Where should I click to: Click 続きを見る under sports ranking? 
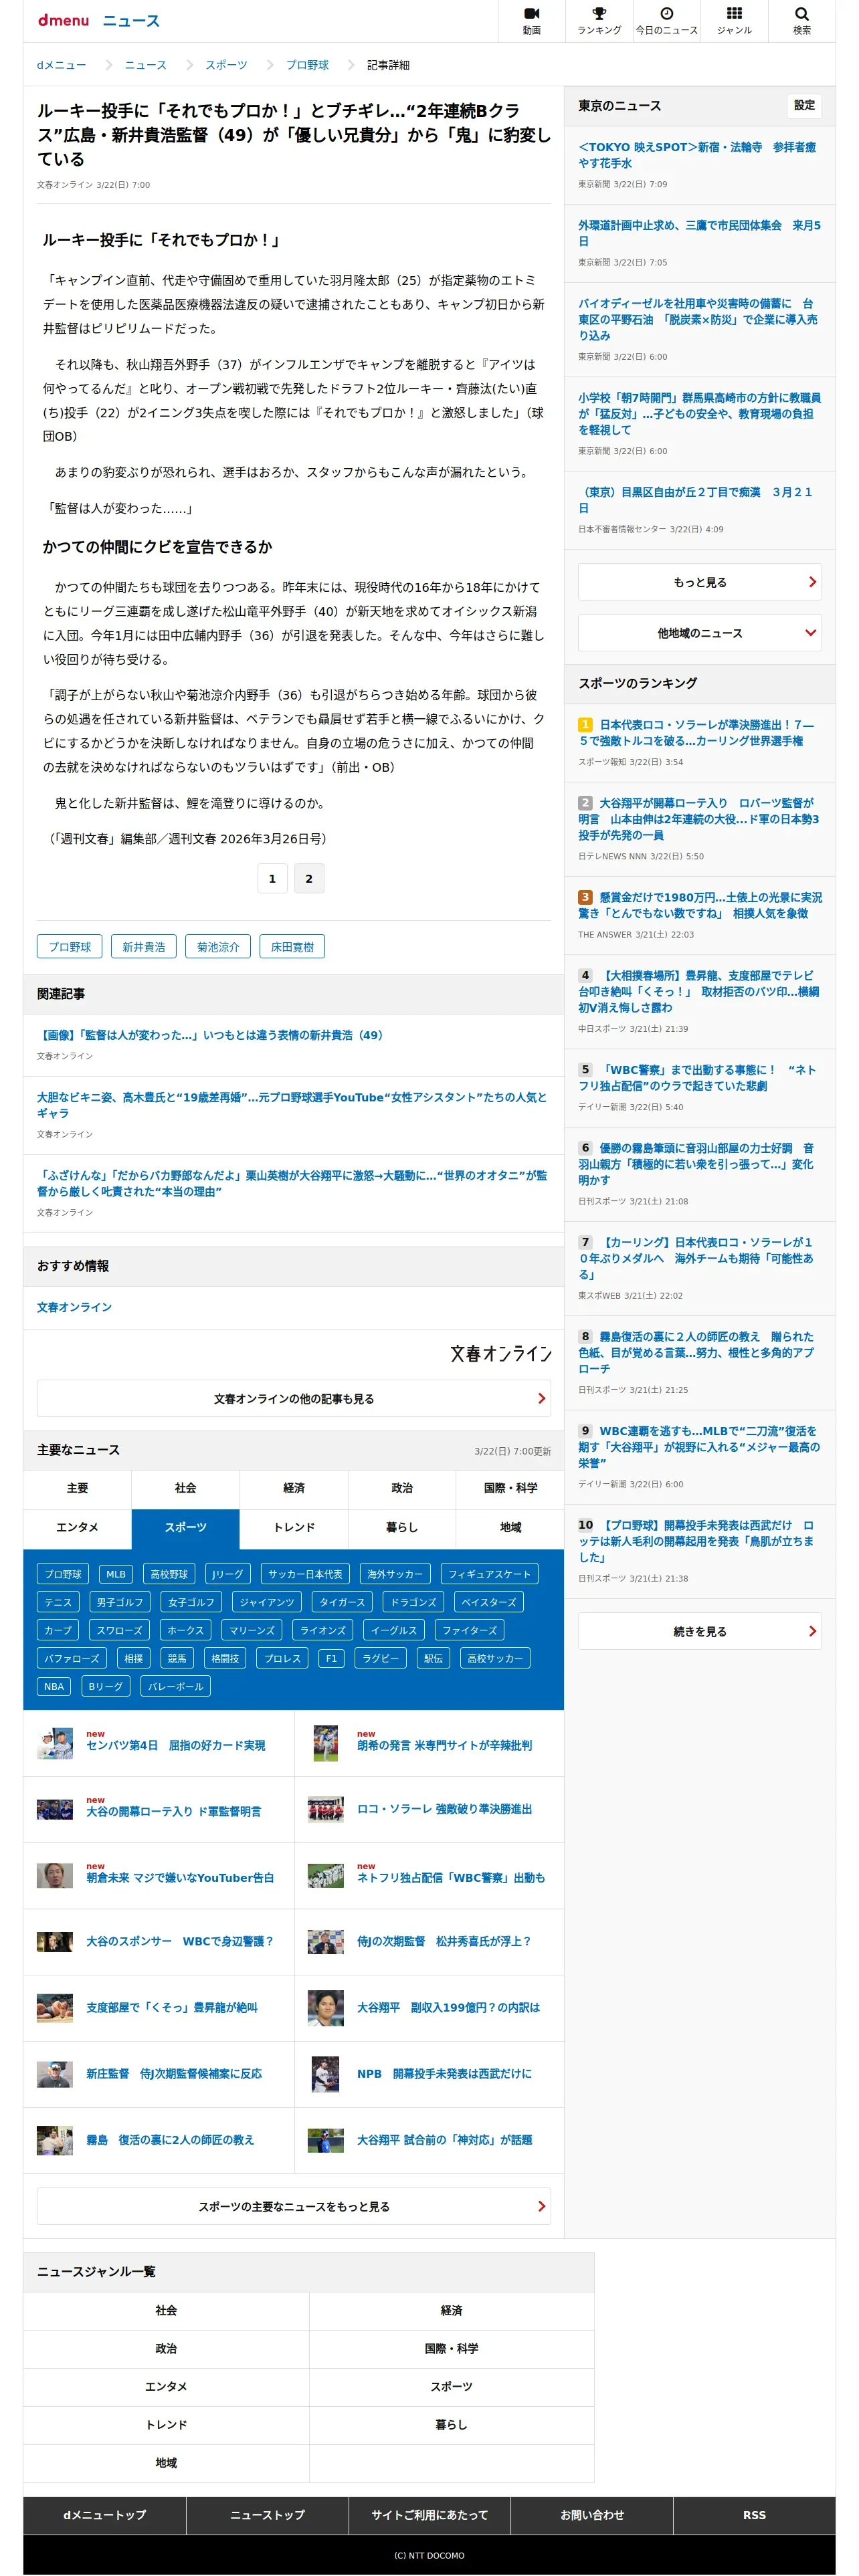point(699,1631)
